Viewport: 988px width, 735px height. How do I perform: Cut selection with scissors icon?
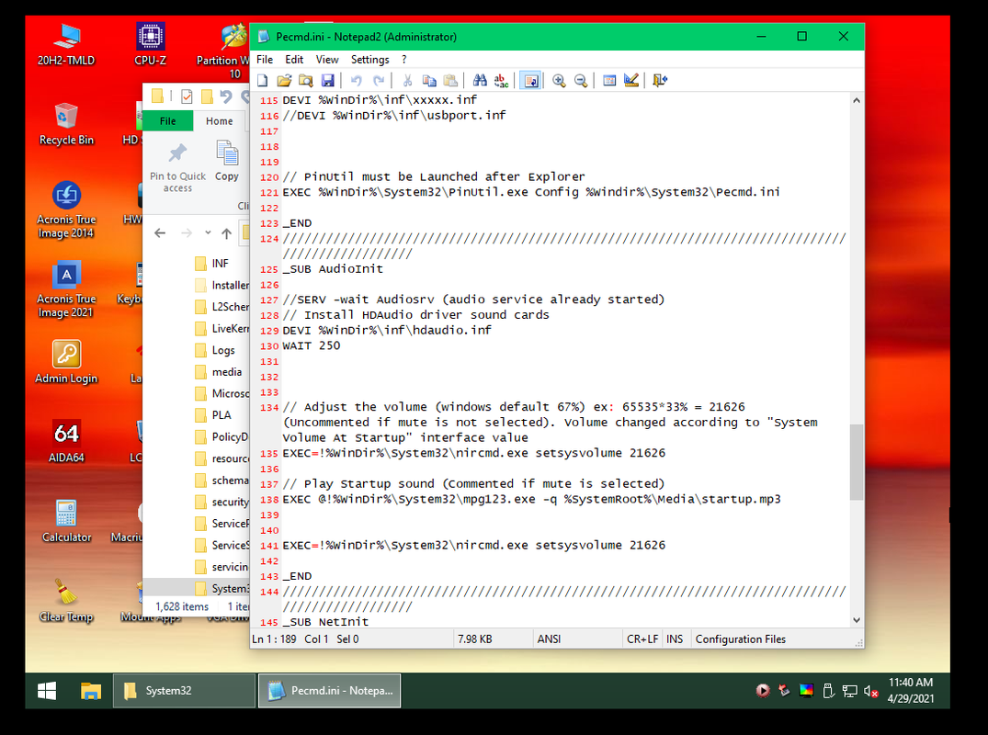click(408, 80)
